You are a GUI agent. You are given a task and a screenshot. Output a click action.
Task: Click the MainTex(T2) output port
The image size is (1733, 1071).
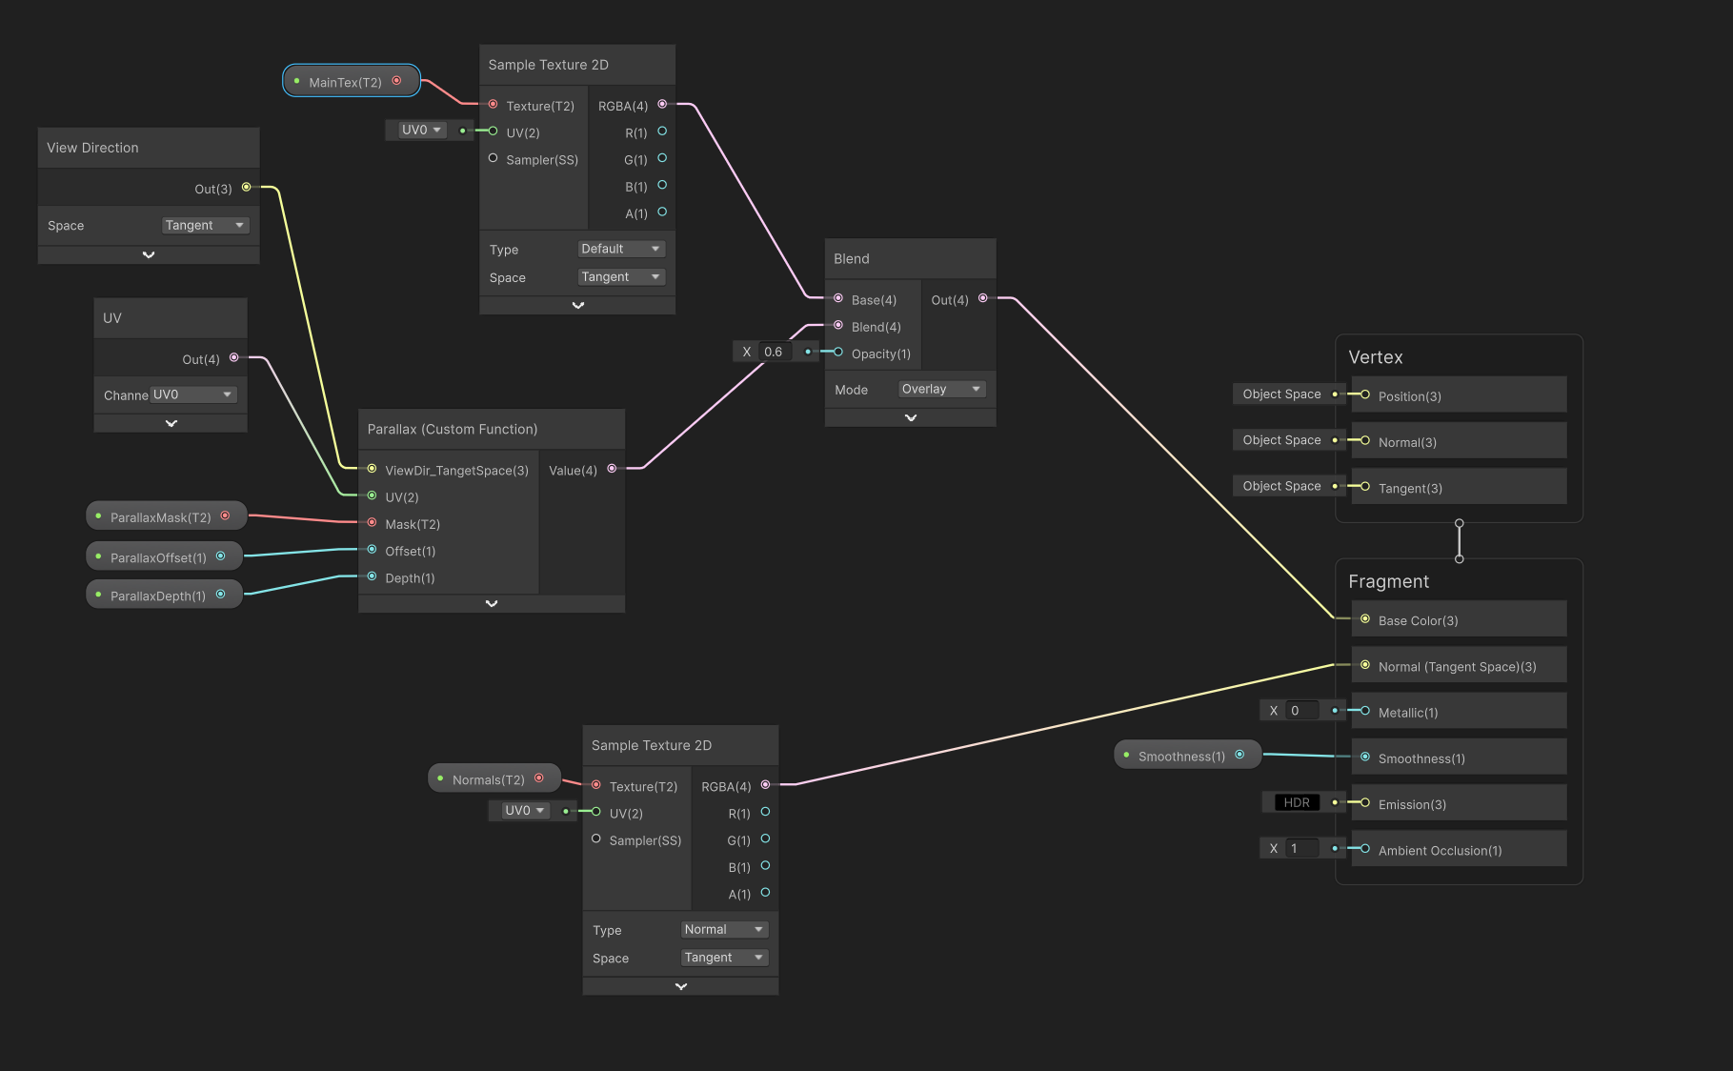coord(396,81)
